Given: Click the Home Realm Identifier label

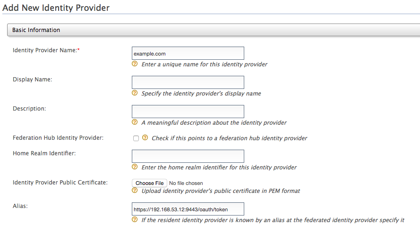Looking at the screenshot, I should point(44,153).
